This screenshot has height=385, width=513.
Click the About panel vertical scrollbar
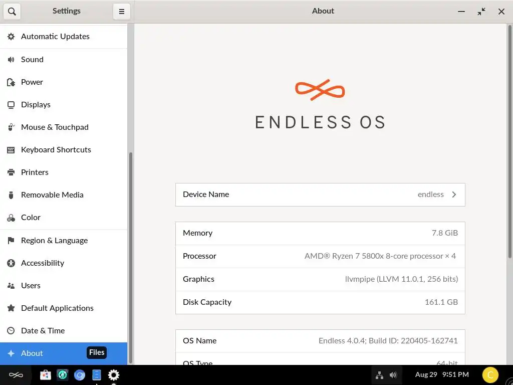tap(509, 142)
